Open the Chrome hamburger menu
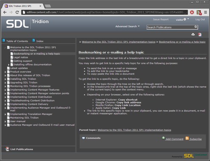The width and height of the screenshot is (210, 161). [205, 12]
